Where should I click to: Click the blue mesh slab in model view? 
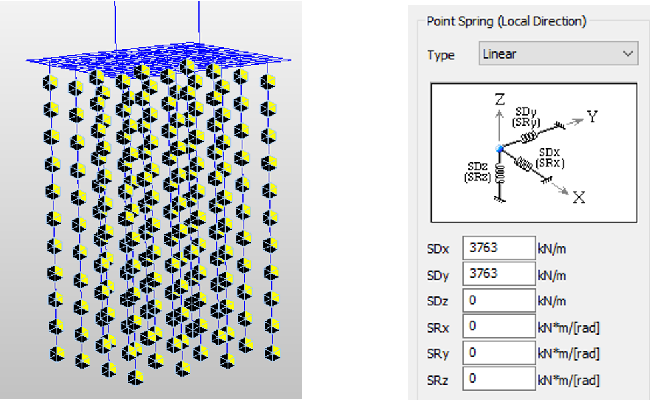point(158,59)
